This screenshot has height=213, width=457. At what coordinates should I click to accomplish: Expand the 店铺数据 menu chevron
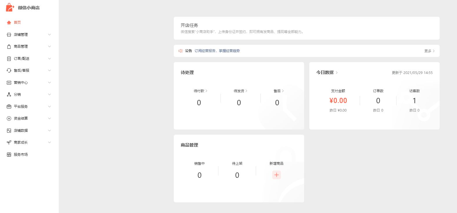(50, 131)
